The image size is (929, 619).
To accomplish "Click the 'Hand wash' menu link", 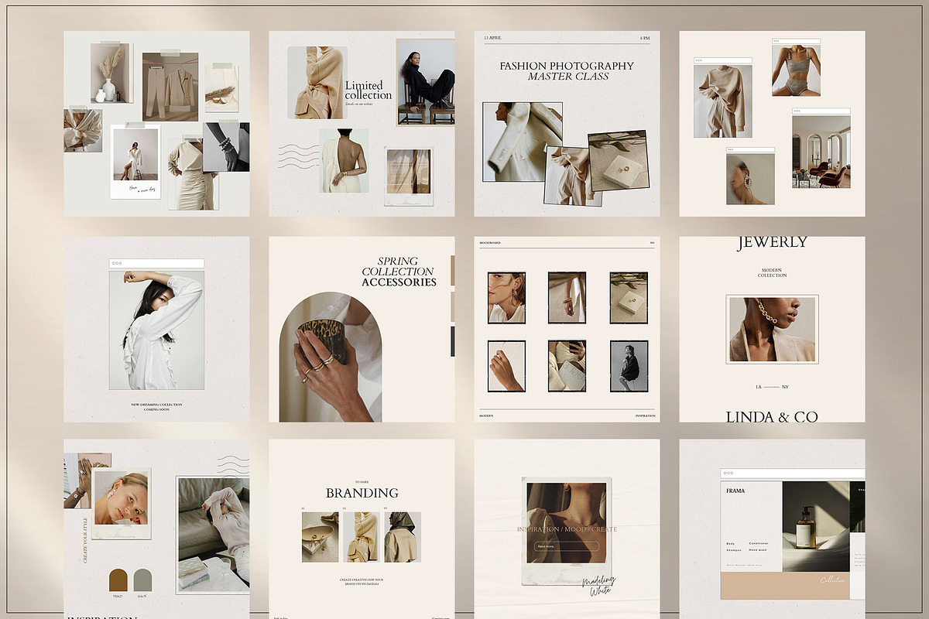I will point(758,550).
